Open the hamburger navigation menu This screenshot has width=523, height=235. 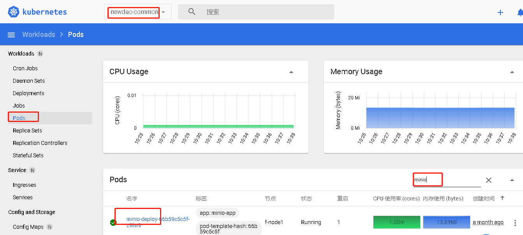pos(11,35)
